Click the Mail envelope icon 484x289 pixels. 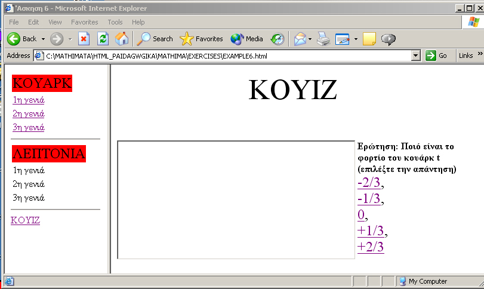click(x=300, y=39)
